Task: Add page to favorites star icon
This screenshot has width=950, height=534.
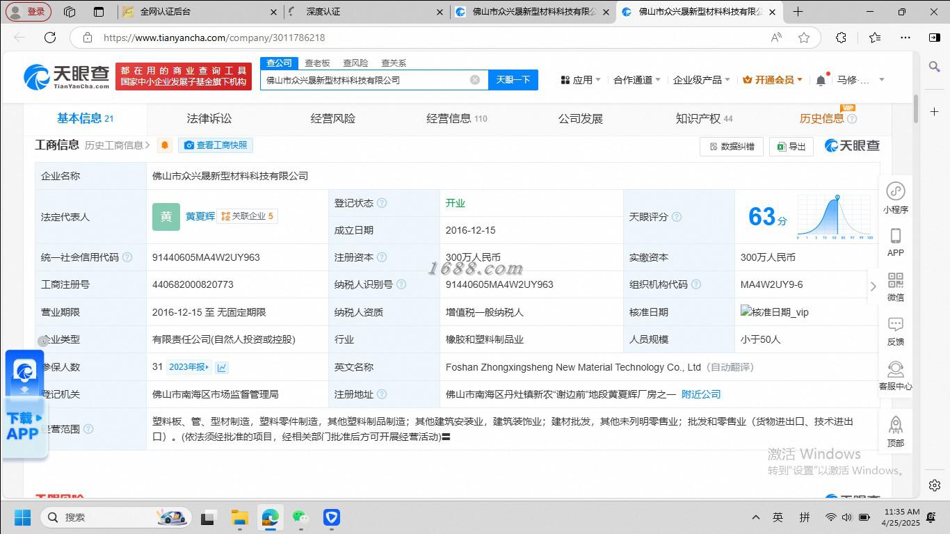Action: (x=804, y=38)
